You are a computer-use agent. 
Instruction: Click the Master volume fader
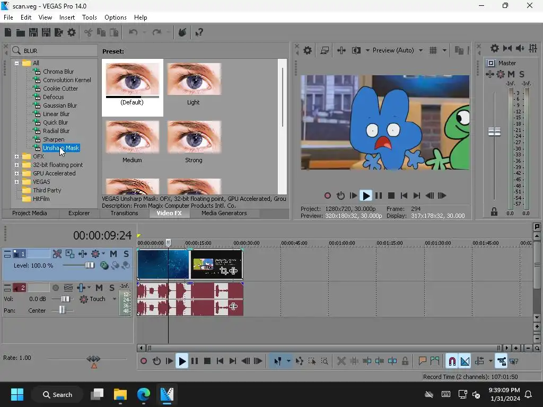coord(495,132)
